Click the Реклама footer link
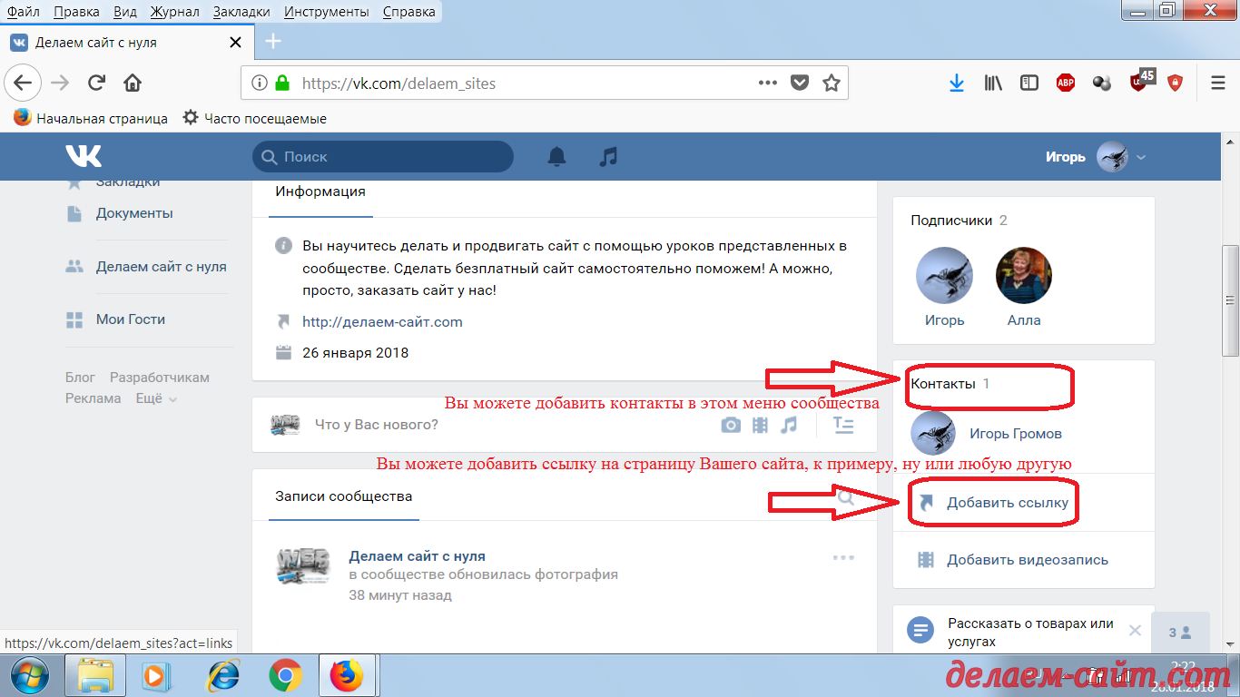This screenshot has width=1240, height=697. tap(93, 398)
